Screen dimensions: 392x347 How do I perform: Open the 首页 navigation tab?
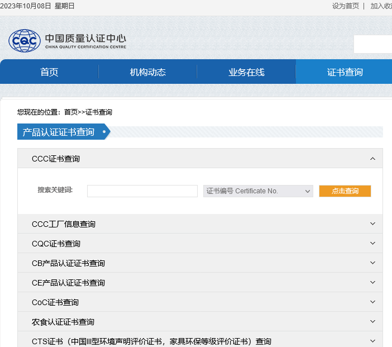pos(49,72)
